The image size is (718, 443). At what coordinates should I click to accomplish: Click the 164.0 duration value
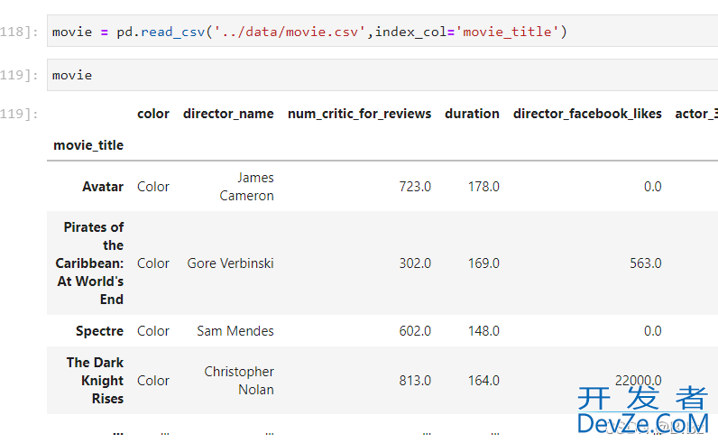483,380
